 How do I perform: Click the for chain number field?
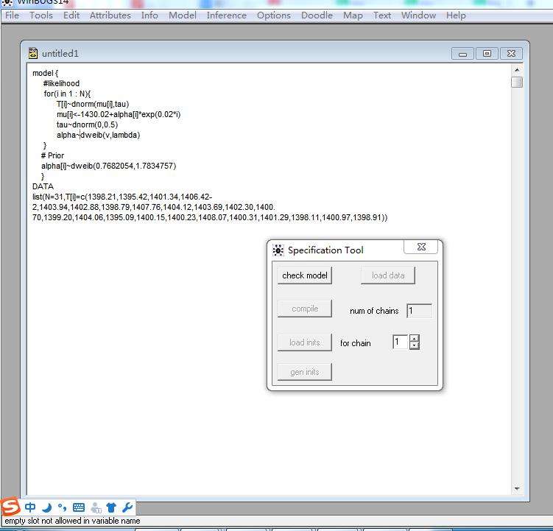point(401,342)
